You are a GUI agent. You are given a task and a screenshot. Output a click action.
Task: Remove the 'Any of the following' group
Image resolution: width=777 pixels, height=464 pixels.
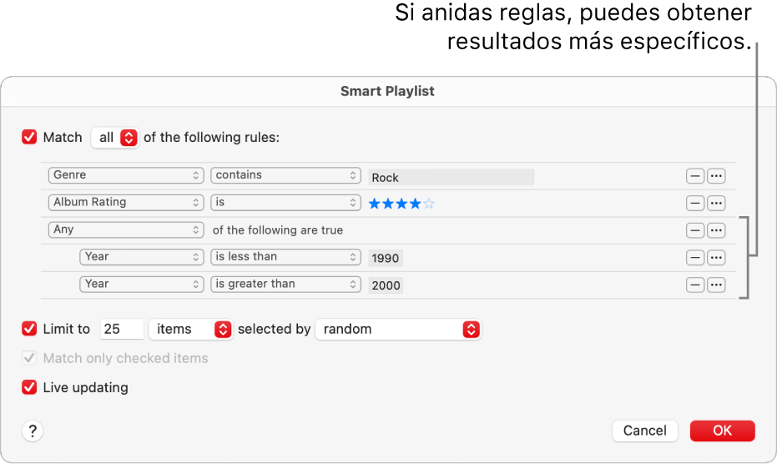tap(695, 230)
